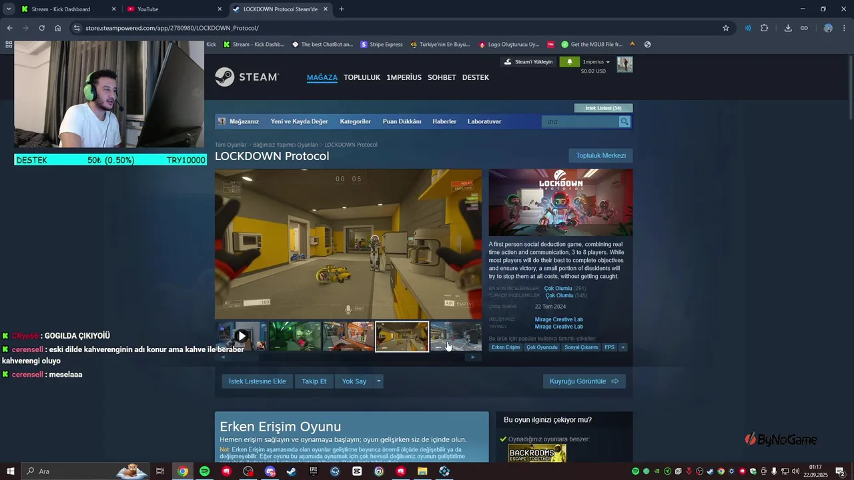Open the 1mperius profile avatar
This screenshot has height=480, width=854.
click(x=624, y=65)
